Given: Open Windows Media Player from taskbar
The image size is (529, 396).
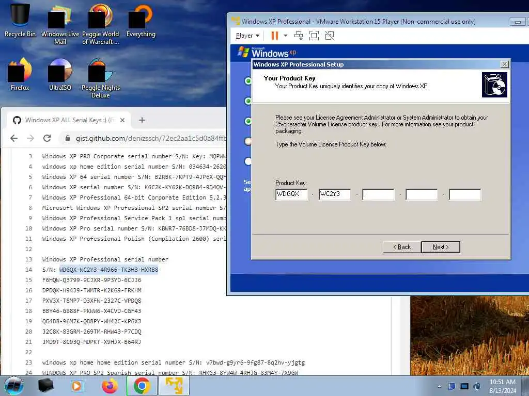Looking at the screenshot, I should [x=76, y=386].
